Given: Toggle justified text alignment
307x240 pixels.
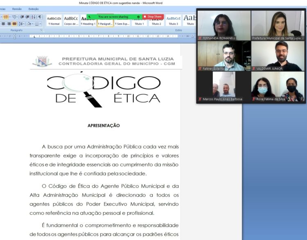Looking at the screenshot, I should click(x=14, y=24).
